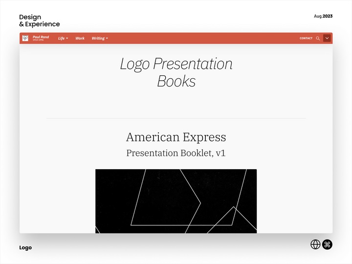The width and height of the screenshot is (352, 264).
Task: Click the Logo label at bottom left
Action: coord(25,248)
